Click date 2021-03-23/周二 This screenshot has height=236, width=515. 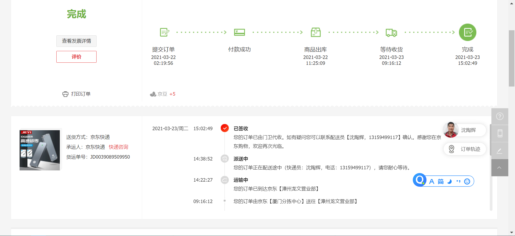pos(170,129)
